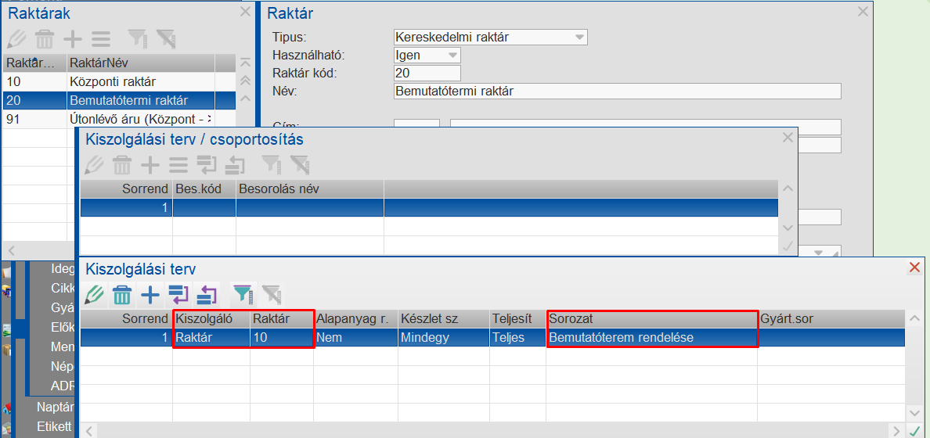
Task: Click the plus add icon in Kiszolgálási terv toolbar
Action: pyautogui.click(x=150, y=294)
